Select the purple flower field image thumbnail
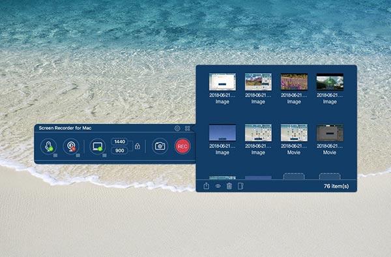Viewport: 391px width, 257px height. coord(294,82)
